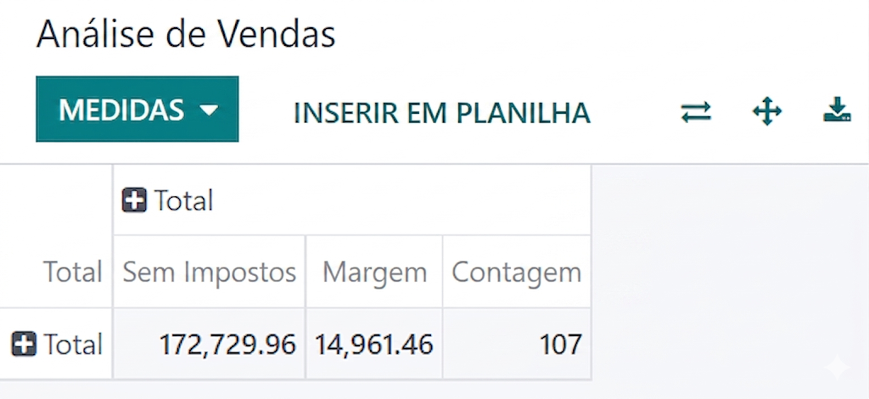Click plus icon on column Total header
This screenshot has height=399, width=869.
click(134, 201)
